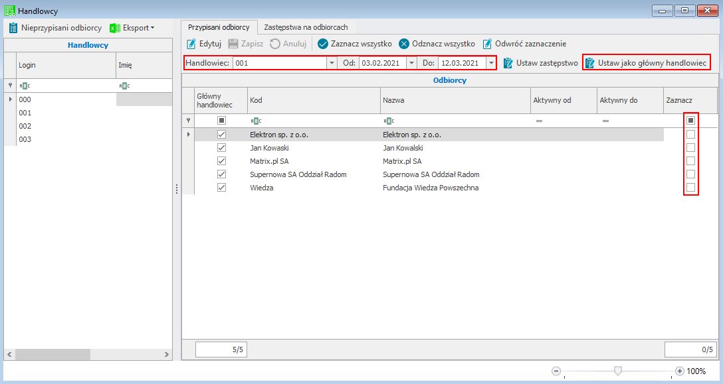Image resolution: width=723 pixels, height=384 pixels.
Task: Open the Do date picker dropdown
Action: coord(491,63)
